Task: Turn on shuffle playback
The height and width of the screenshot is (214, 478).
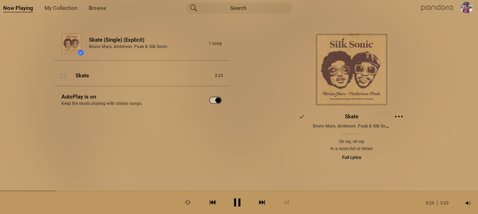Action: click(287, 203)
